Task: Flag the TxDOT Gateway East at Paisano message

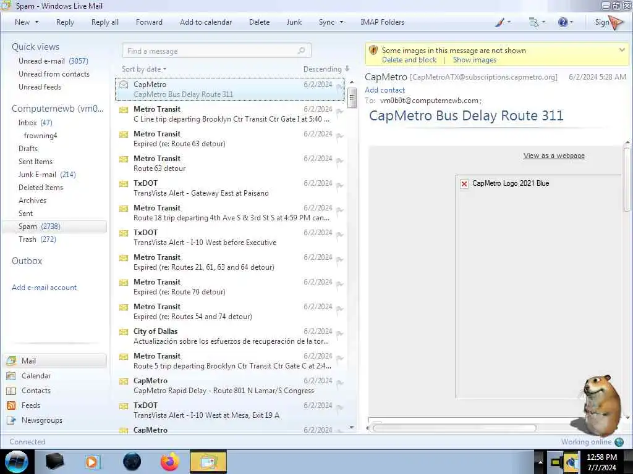Action: (x=339, y=186)
